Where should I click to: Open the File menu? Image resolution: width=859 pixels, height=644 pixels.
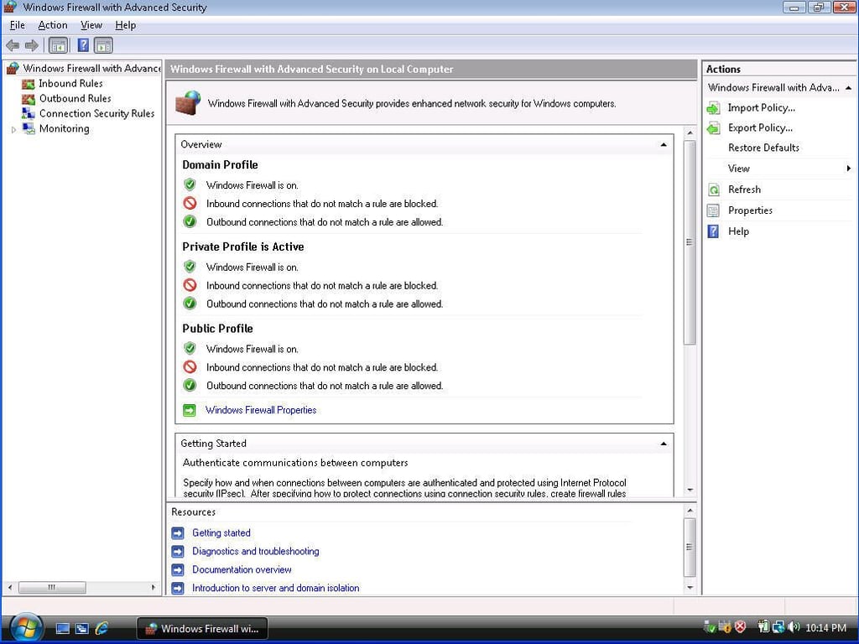(x=18, y=25)
